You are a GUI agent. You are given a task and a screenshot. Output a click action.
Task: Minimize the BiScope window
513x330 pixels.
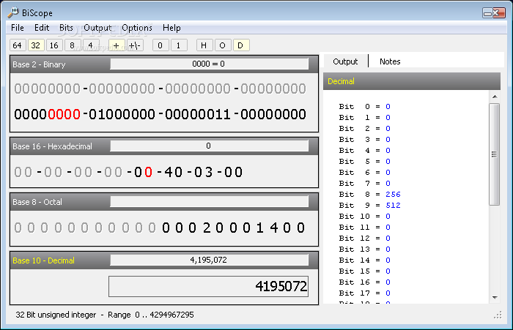click(487, 13)
